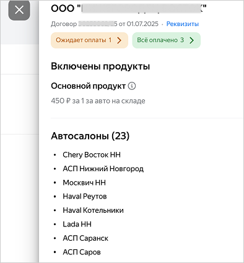The height and width of the screenshot is (263, 244).
Task: Select АСП Саров in the list
Action: pyautogui.click(x=82, y=252)
